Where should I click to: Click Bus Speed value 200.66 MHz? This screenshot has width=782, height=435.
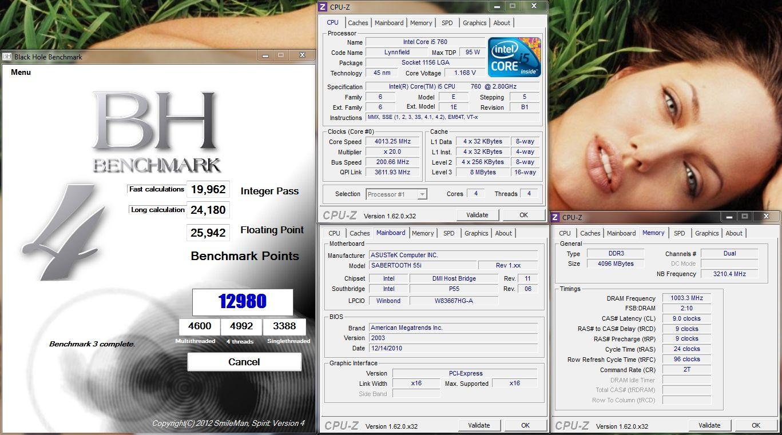pyautogui.click(x=393, y=162)
